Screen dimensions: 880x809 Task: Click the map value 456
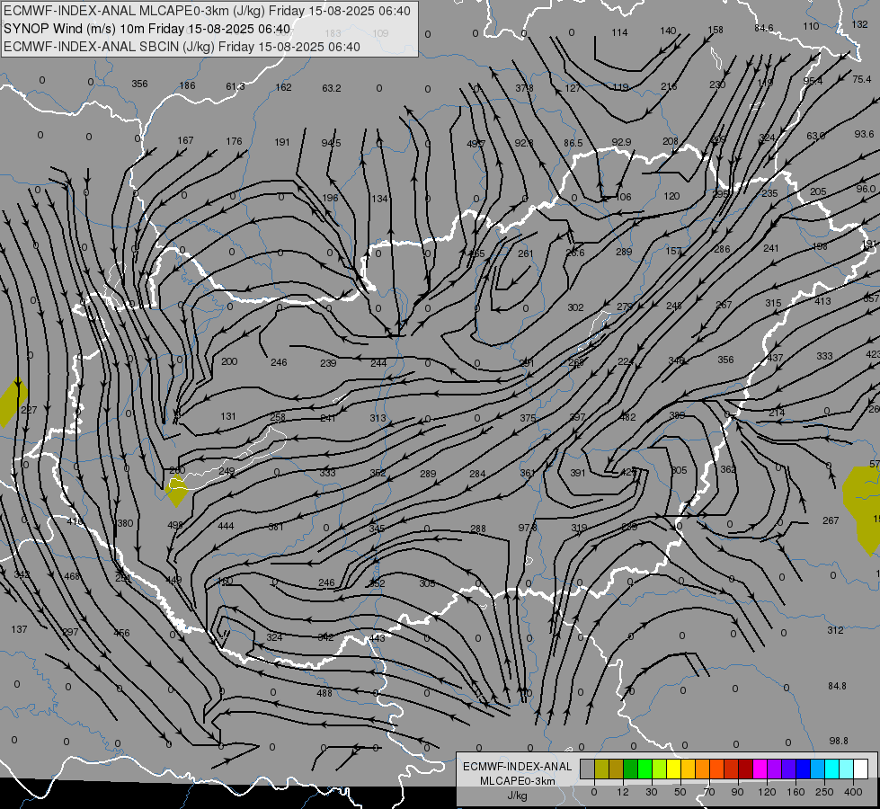click(121, 633)
